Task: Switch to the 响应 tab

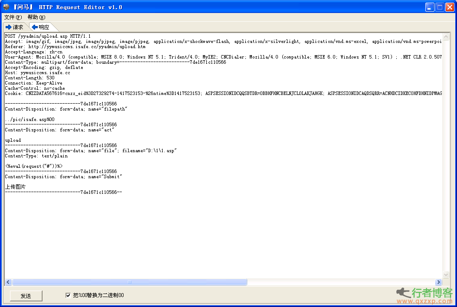Action: [x=41, y=27]
